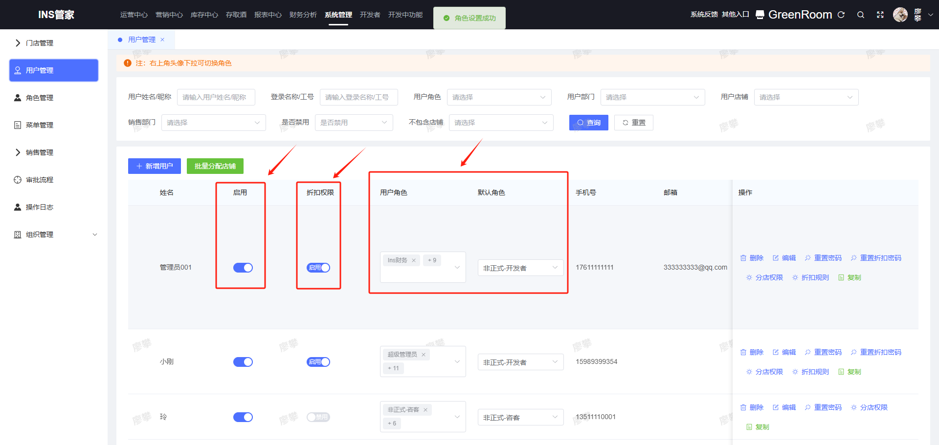Click the 重置 reset button
The width and height of the screenshot is (939, 445).
(x=634, y=123)
